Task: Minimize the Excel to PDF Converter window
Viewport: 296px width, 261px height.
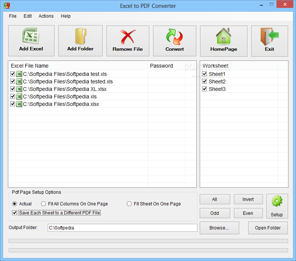Action: tap(261, 5)
